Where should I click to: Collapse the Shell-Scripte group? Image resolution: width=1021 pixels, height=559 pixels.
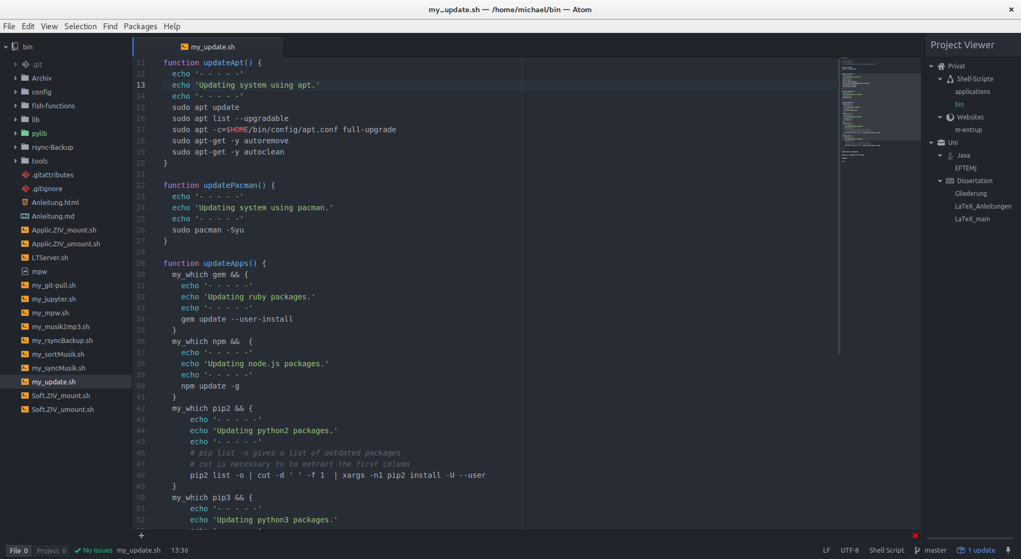pos(940,79)
